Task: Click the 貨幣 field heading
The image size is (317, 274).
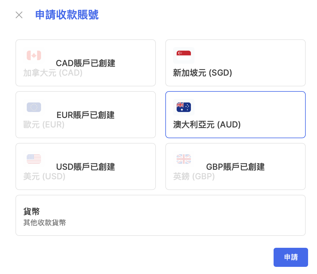Action: [x=32, y=211]
